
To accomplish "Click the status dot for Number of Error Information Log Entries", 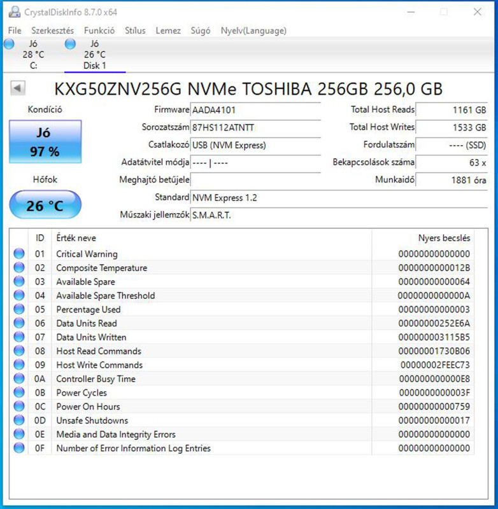I will pyautogui.click(x=19, y=448).
